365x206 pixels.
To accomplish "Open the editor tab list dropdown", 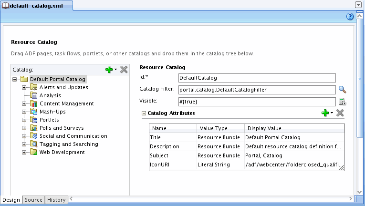I will pos(358,5).
